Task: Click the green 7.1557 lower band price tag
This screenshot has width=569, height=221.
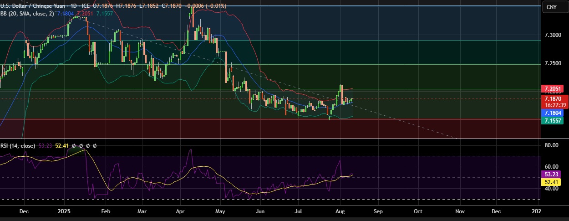Action: [552, 120]
